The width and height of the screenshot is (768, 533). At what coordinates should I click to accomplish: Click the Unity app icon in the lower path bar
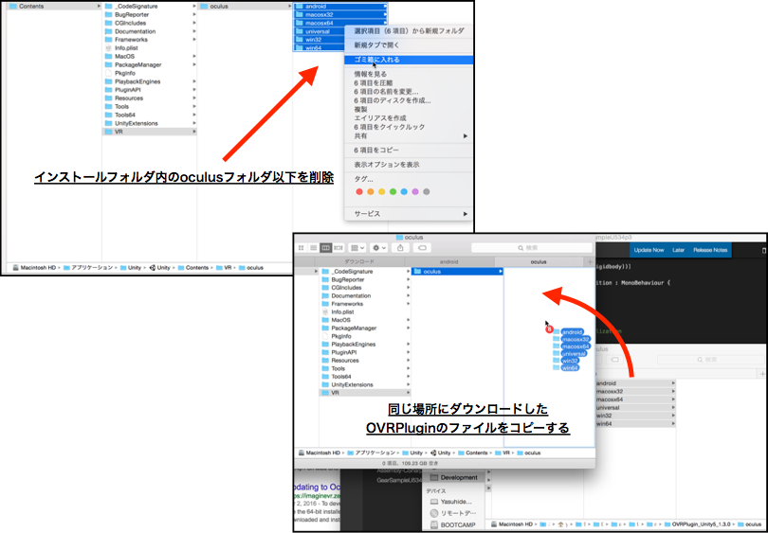(434, 453)
